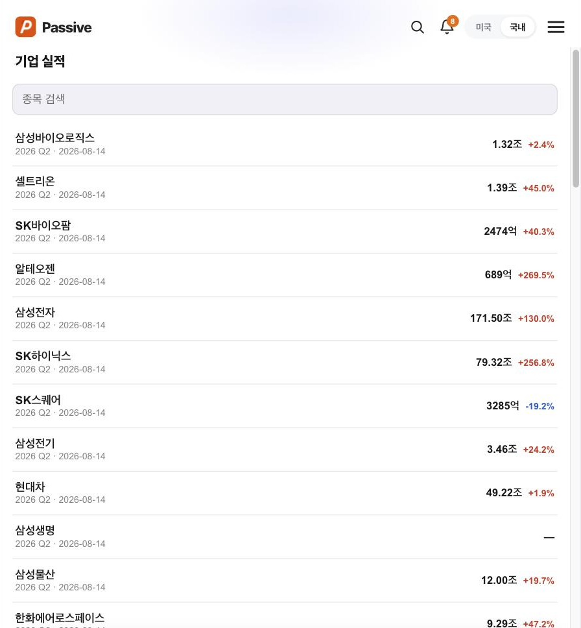The image size is (581, 628).
Task: Click the 2474억 revenue value
Action: click(500, 232)
